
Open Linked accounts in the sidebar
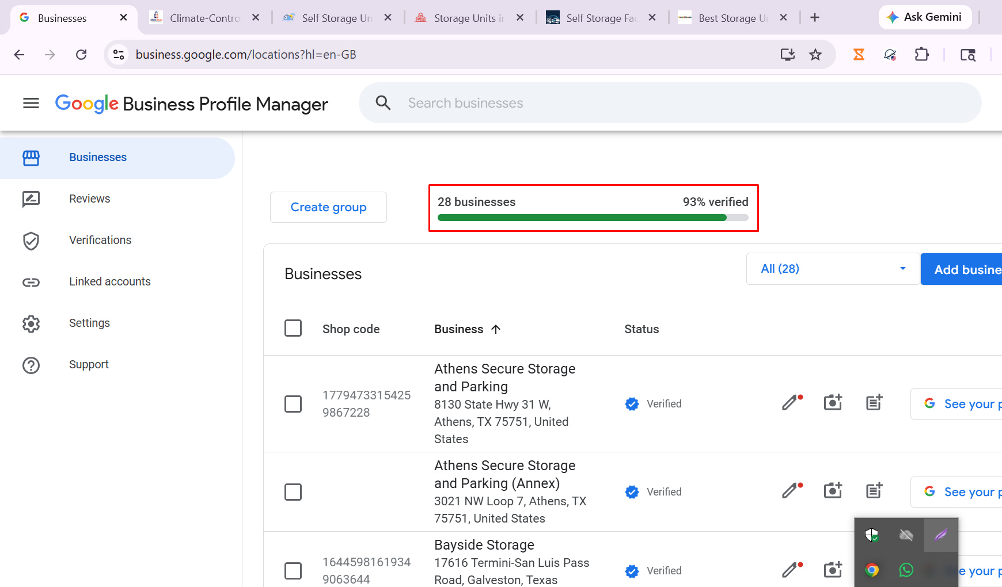pos(117,282)
